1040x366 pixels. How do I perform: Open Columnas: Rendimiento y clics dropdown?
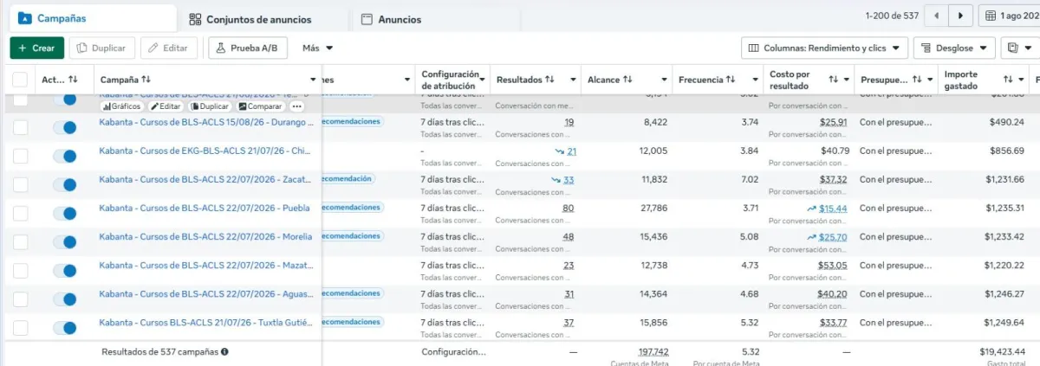click(825, 48)
